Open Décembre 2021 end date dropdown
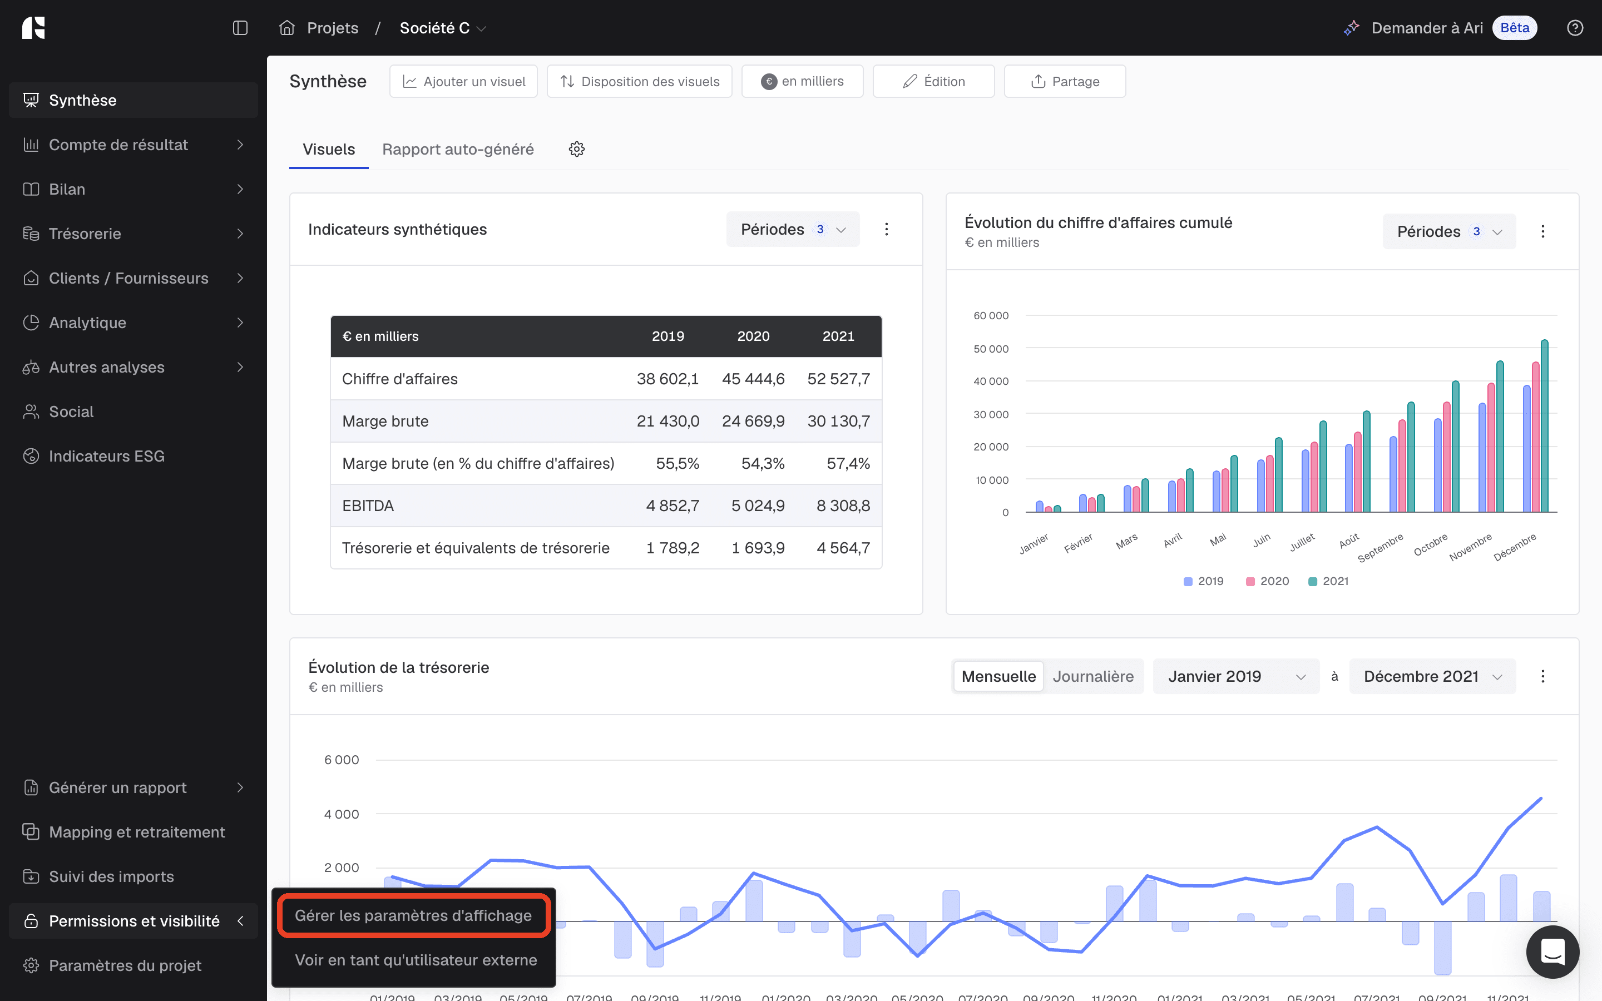This screenshot has height=1001, width=1602. [x=1432, y=676]
